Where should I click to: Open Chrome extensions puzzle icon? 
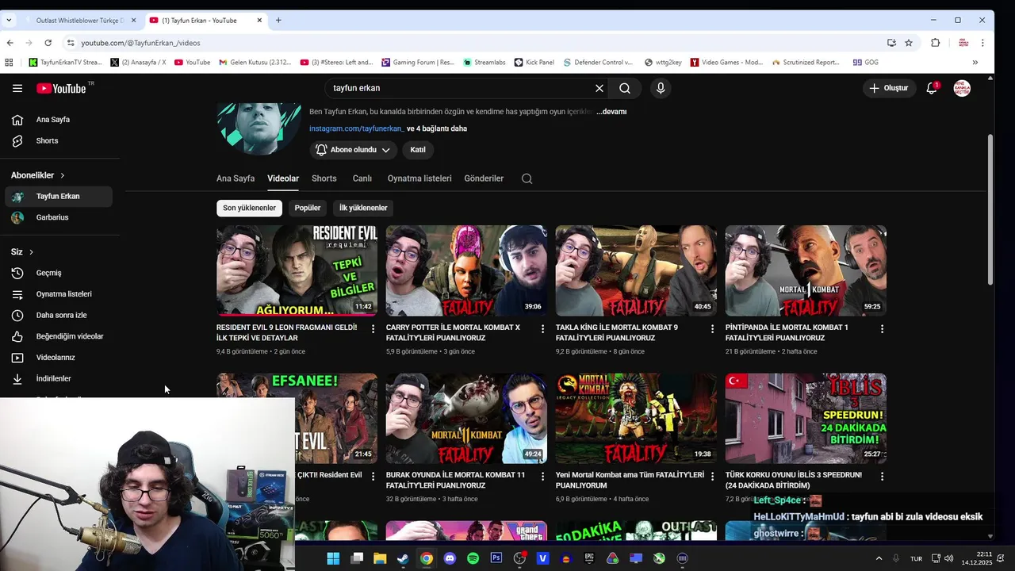click(x=935, y=43)
